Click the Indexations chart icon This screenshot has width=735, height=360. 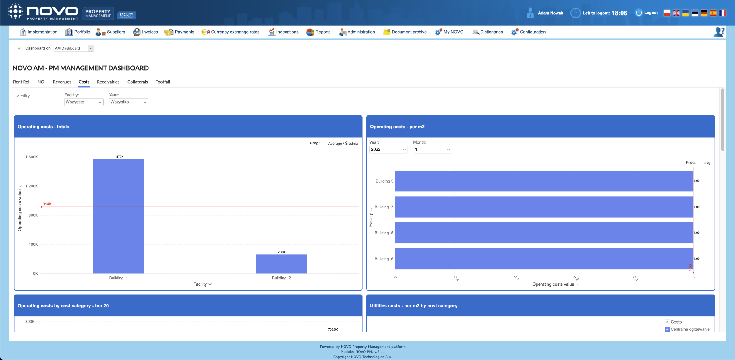(271, 32)
